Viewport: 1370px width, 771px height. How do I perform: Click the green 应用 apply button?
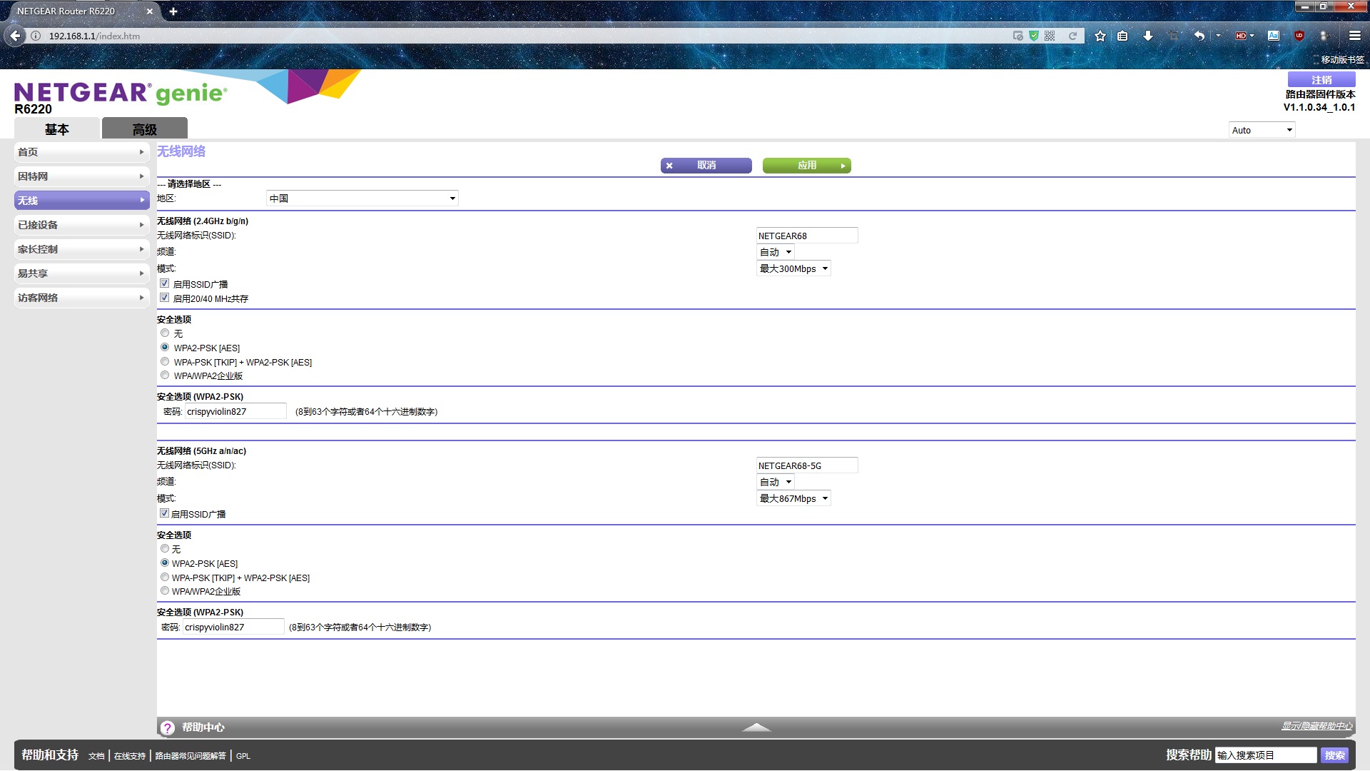[807, 166]
